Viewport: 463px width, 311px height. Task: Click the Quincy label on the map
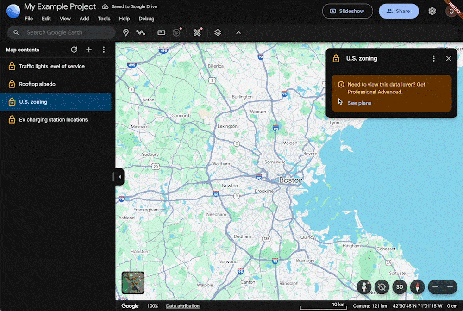tap(307, 237)
